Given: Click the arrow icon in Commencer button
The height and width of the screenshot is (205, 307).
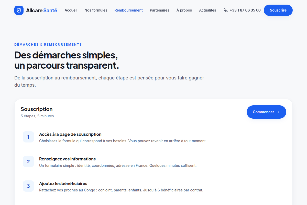Looking at the screenshot, I should coord(278,112).
